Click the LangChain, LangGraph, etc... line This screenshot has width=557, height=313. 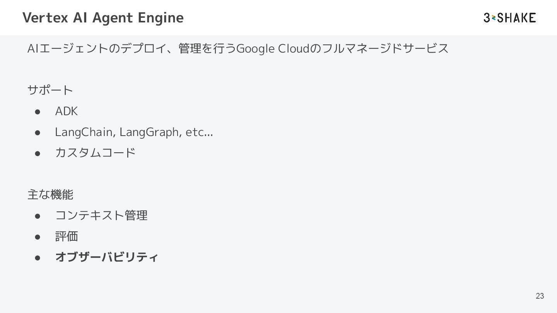(134, 132)
